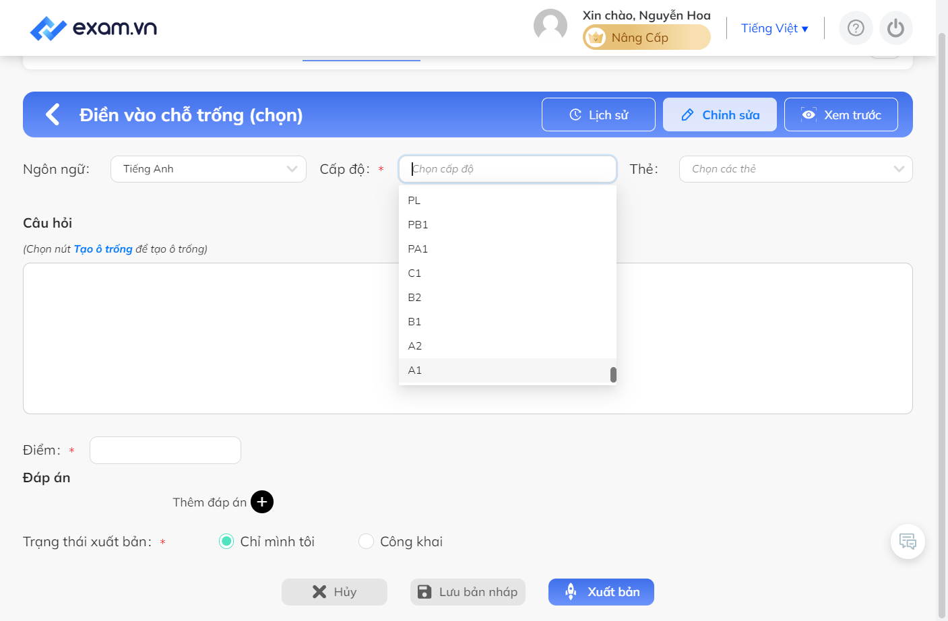Open the Tiếng Việt language dropdown
This screenshot has height=621, width=948.
click(x=774, y=28)
